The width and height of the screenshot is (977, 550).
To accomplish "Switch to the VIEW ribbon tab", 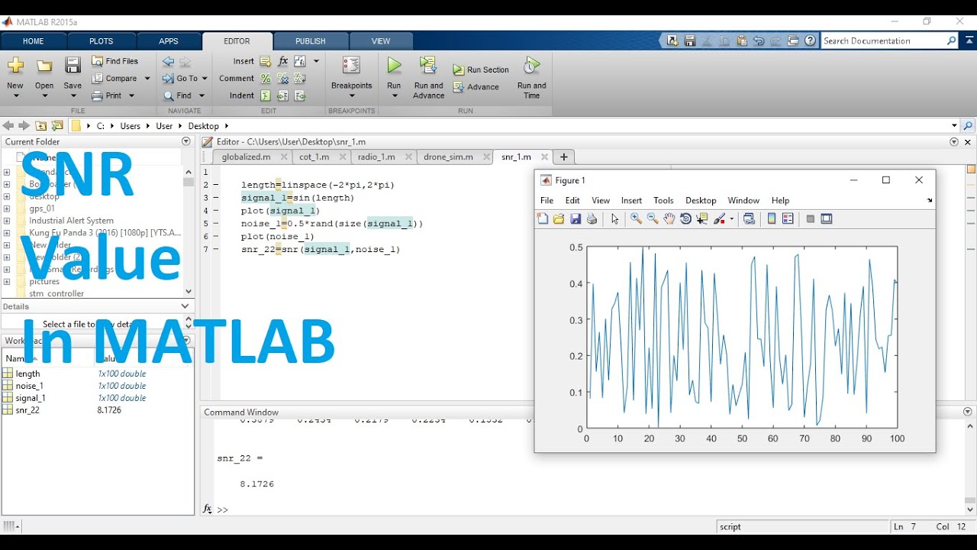I will (380, 41).
